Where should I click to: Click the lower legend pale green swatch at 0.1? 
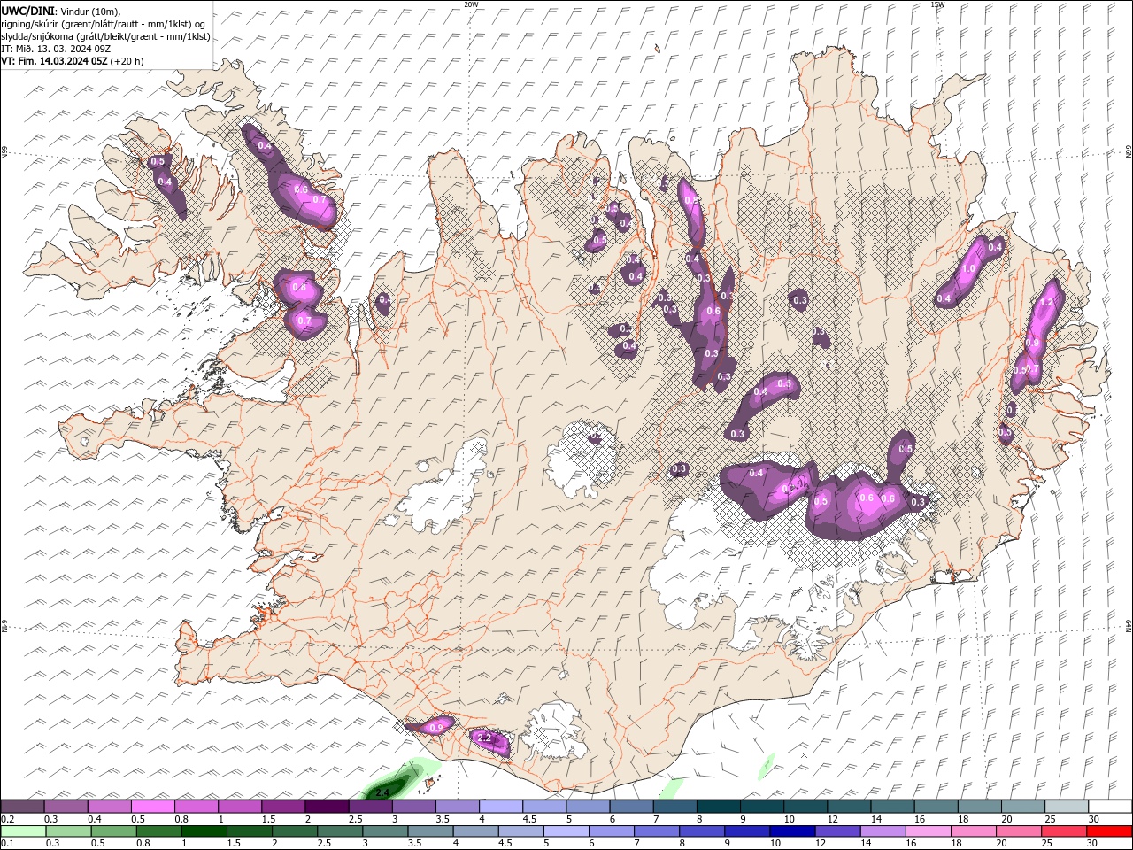23,831
